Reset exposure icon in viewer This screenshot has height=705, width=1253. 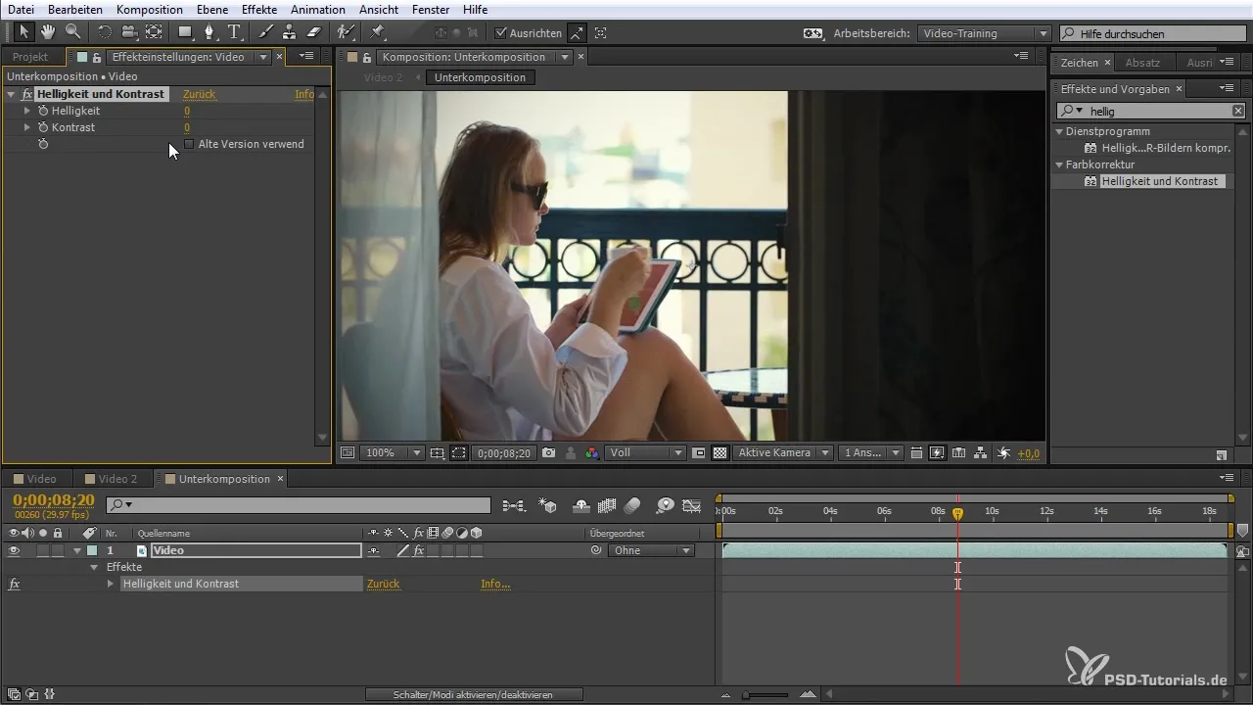[1004, 453]
